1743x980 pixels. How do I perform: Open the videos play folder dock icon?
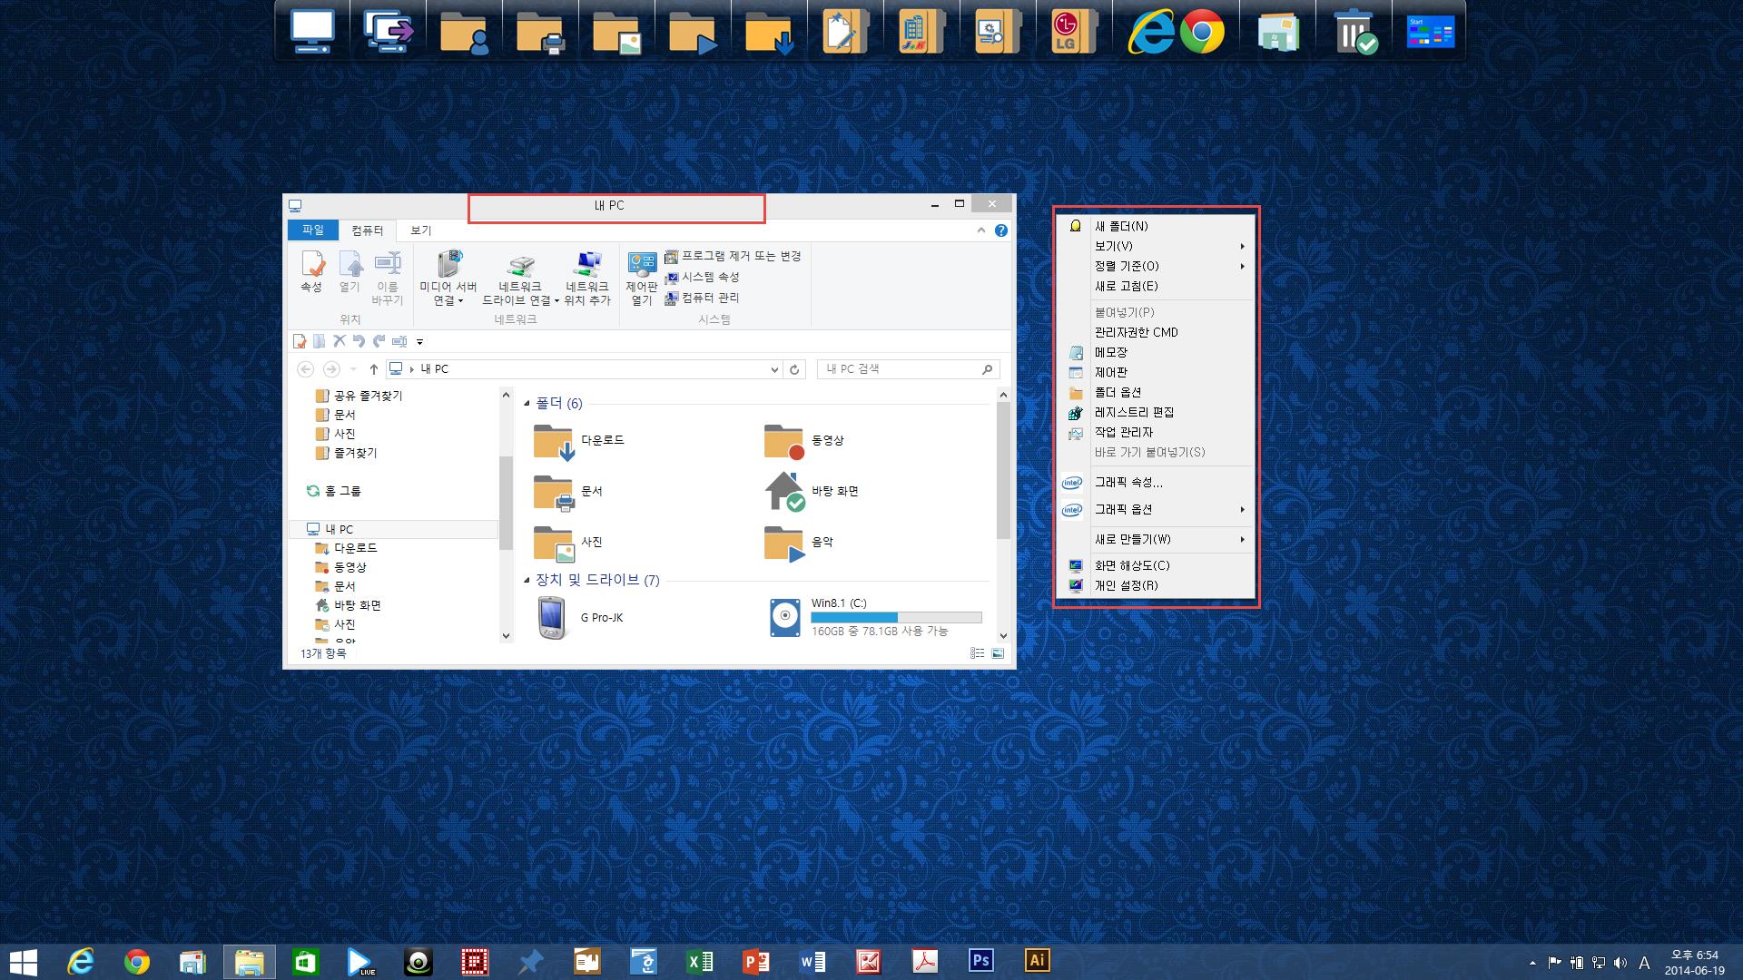coord(694,34)
